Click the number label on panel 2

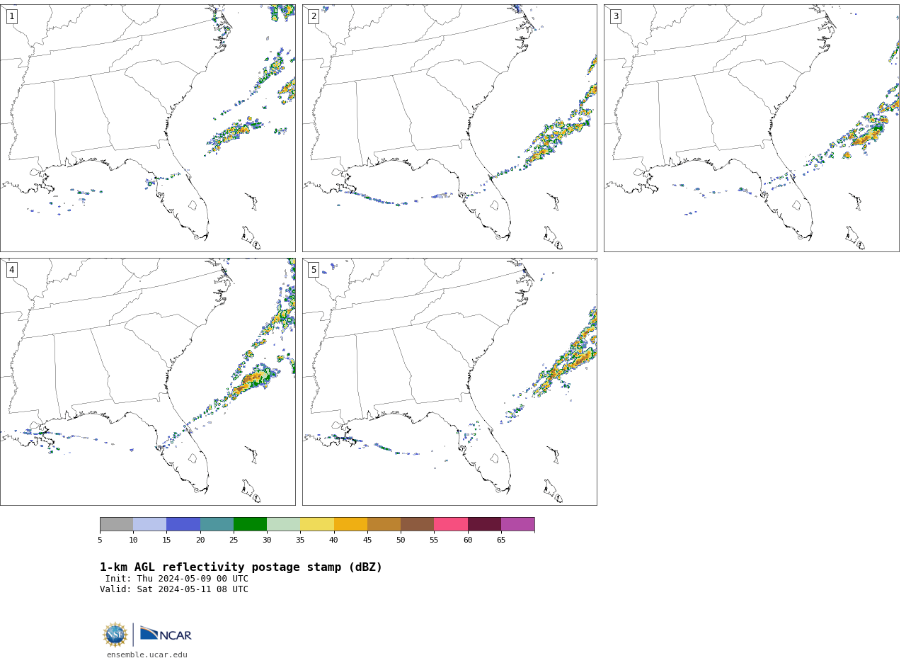(314, 16)
